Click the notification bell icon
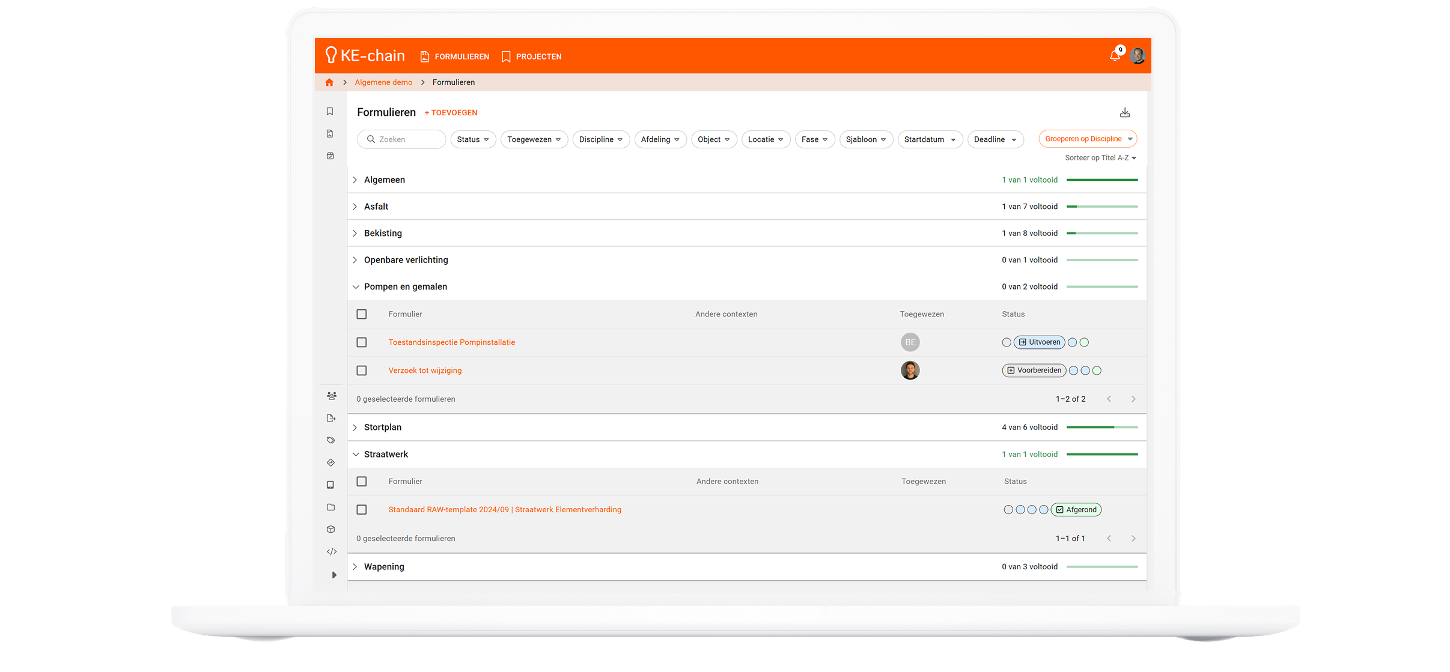This screenshot has width=1450, height=672. (x=1114, y=56)
